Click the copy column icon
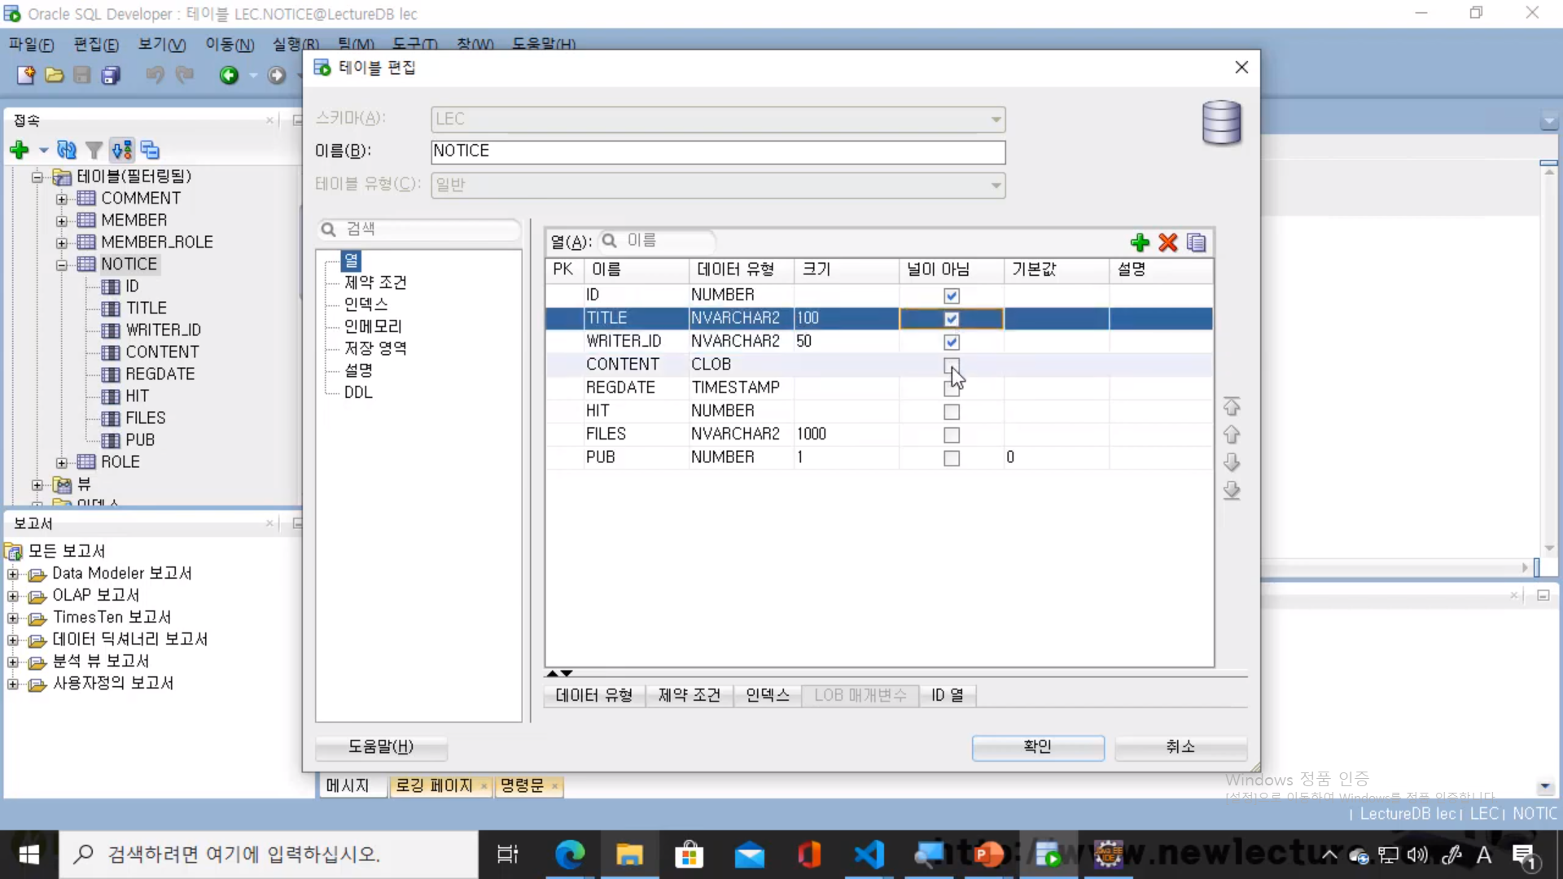The image size is (1563, 879). (1196, 243)
